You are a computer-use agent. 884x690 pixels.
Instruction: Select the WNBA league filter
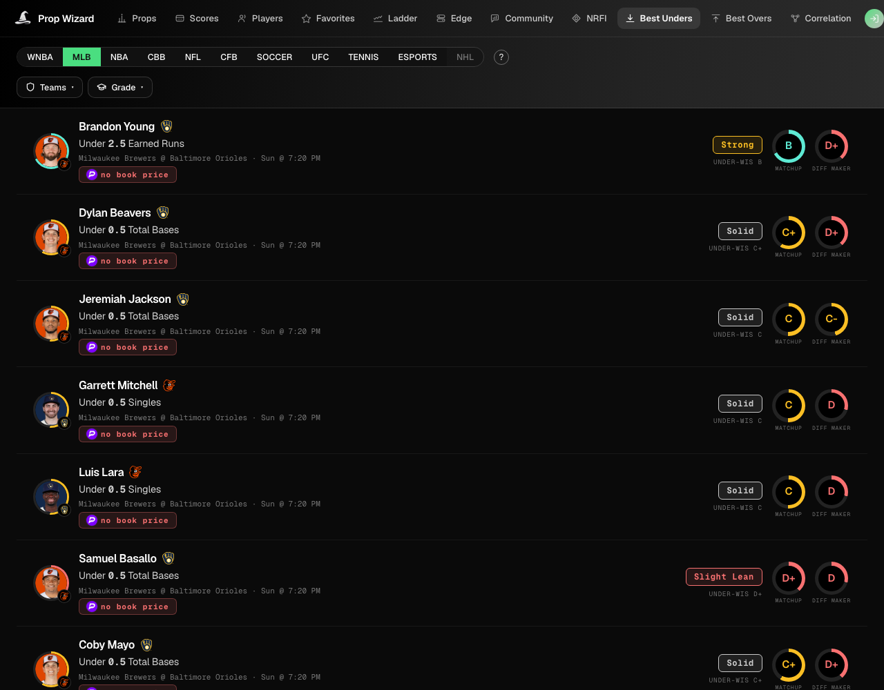pyautogui.click(x=40, y=57)
